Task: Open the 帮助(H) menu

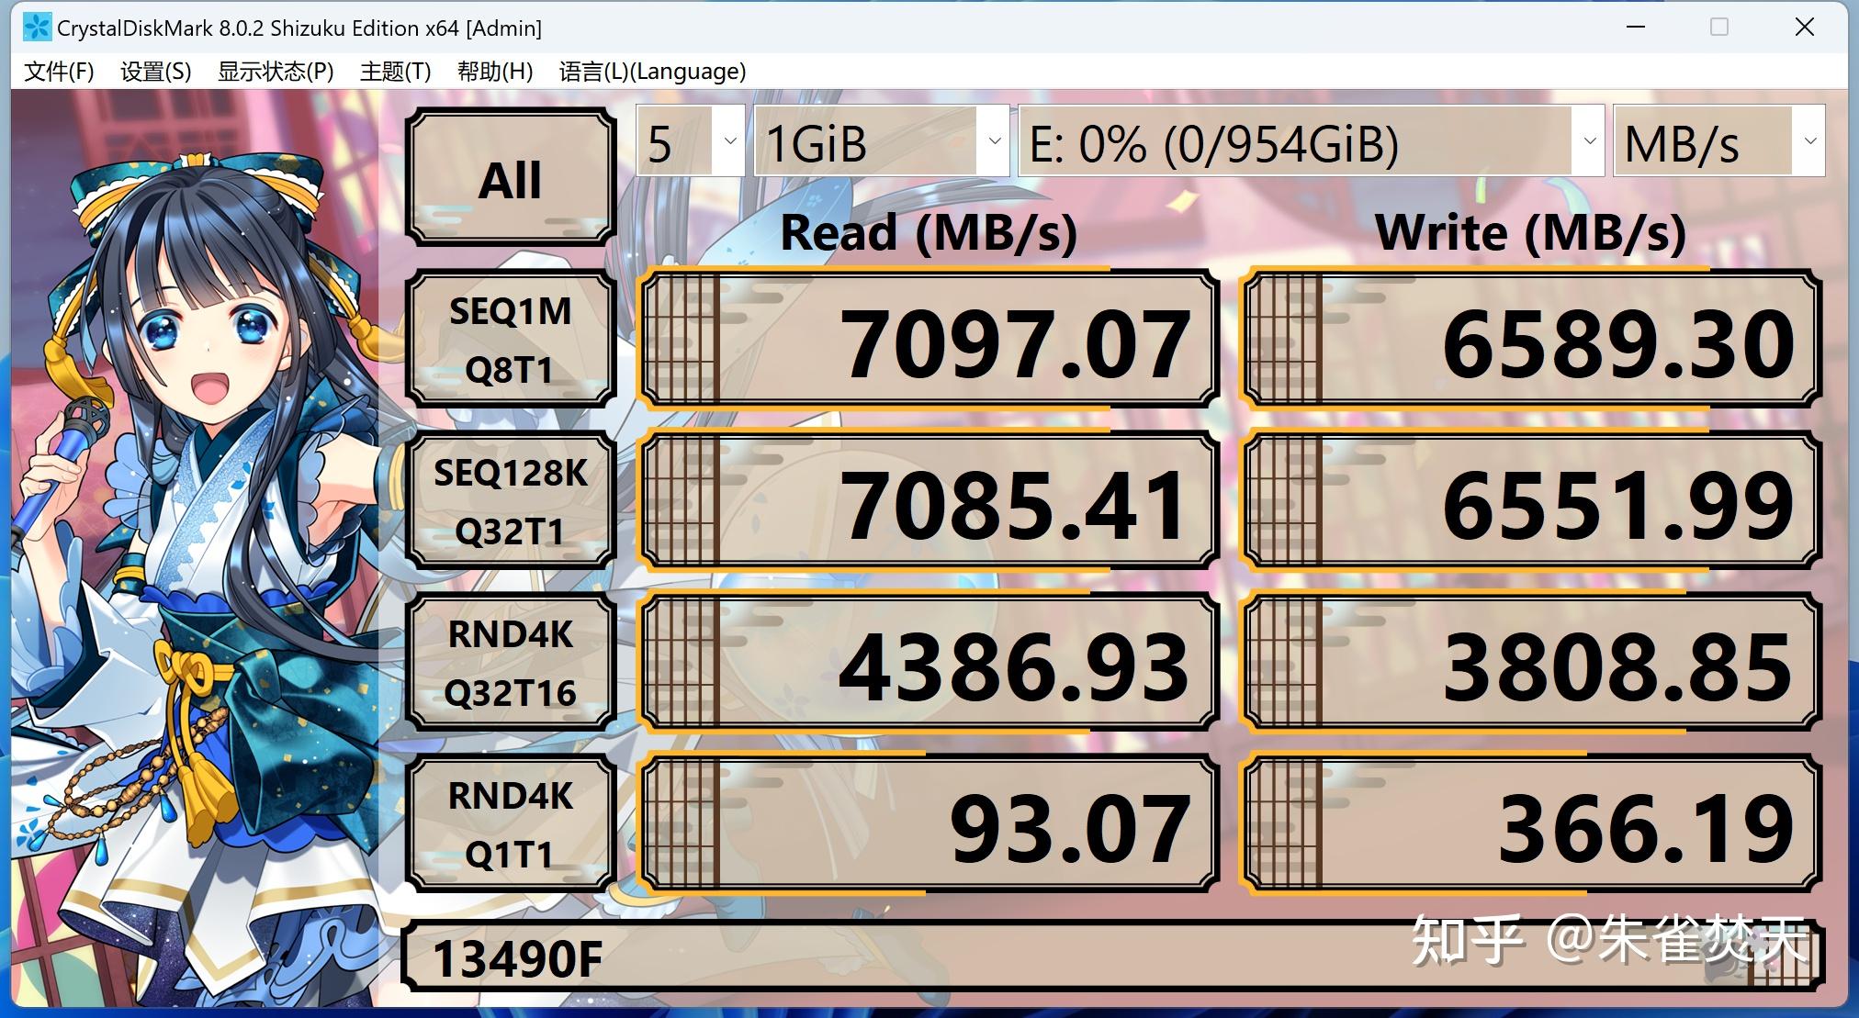Action: (494, 71)
